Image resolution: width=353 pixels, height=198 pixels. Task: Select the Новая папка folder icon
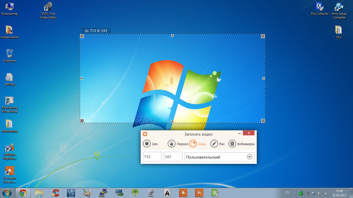coord(10,32)
